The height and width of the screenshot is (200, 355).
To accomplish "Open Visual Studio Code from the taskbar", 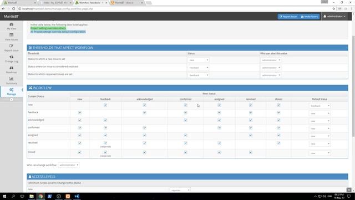I will pyautogui.click(x=77, y=196).
